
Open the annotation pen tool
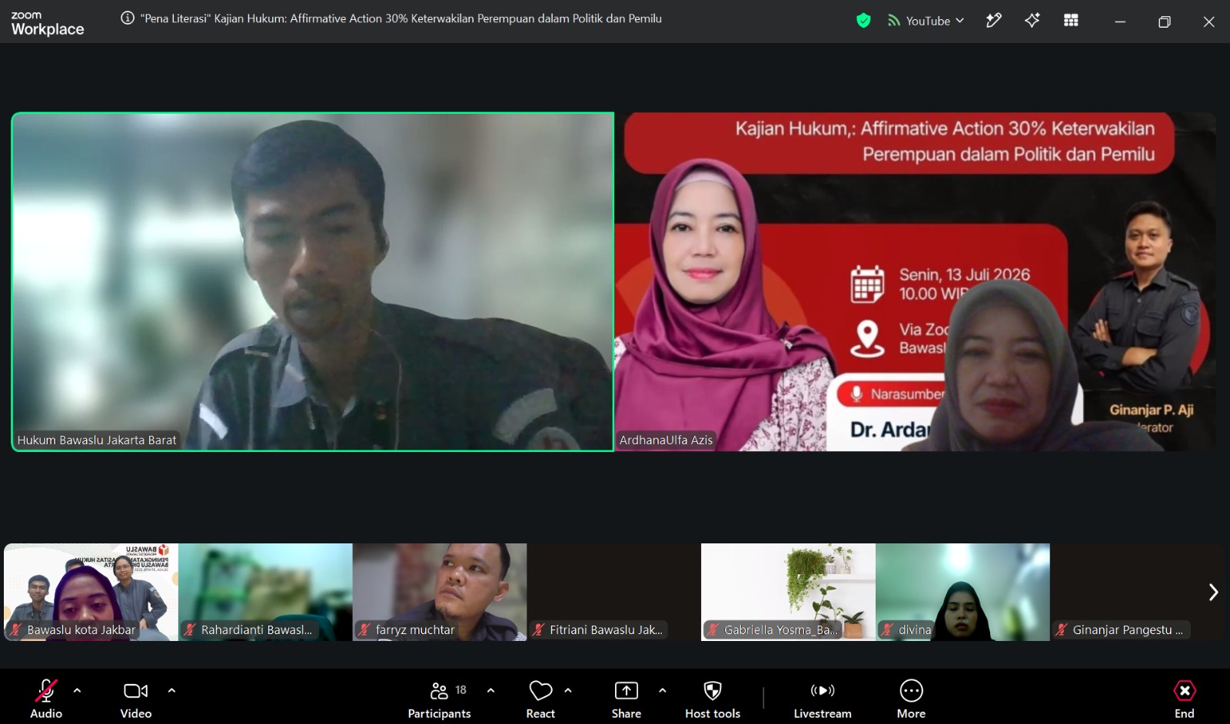(993, 21)
